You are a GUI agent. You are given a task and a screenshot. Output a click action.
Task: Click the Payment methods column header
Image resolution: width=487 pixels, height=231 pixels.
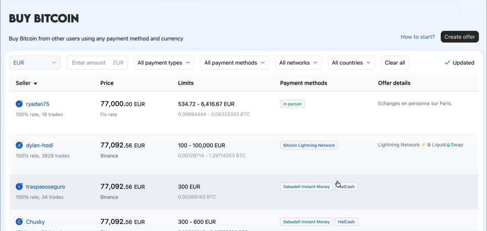(x=304, y=83)
